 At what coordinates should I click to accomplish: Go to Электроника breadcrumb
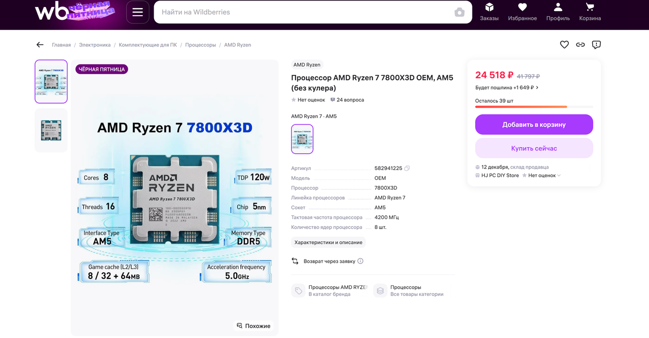(95, 45)
